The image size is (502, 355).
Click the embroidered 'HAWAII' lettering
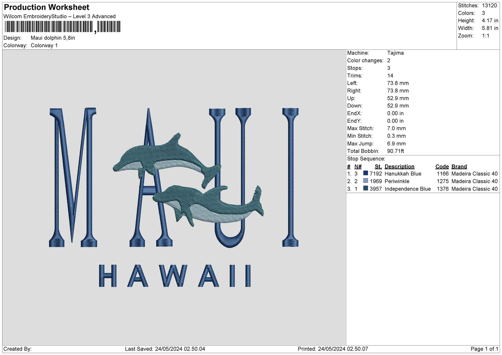(175, 276)
